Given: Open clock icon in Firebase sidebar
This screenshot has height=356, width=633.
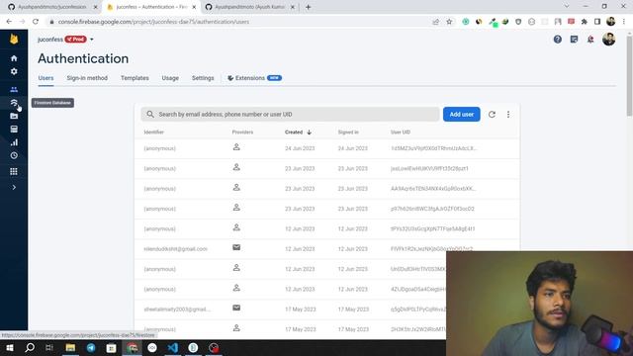Looking at the screenshot, I should pyautogui.click(x=14, y=155).
